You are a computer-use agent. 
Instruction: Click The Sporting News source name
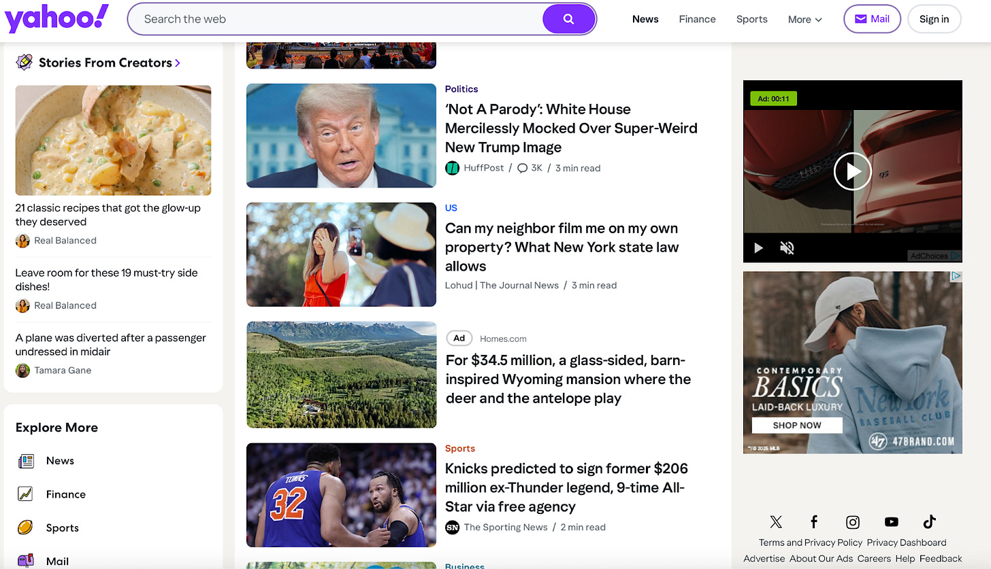click(x=506, y=528)
